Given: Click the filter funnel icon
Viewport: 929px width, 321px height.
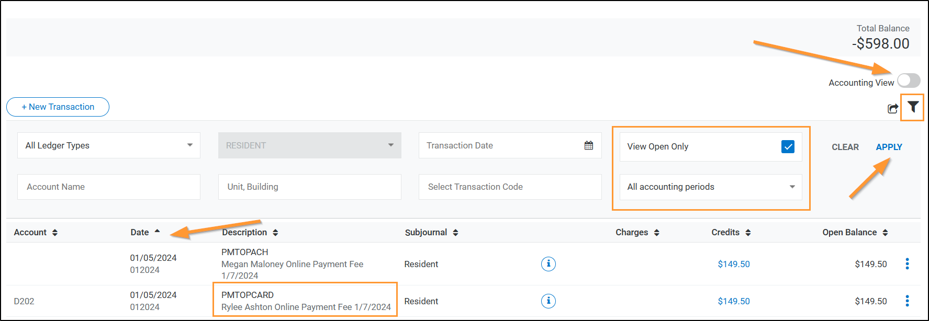Looking at the screenshot, I should tap(913, 107).
